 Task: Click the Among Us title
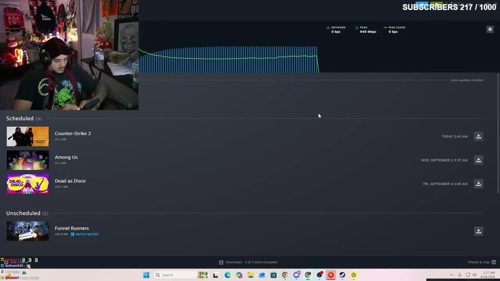point(66,157)
